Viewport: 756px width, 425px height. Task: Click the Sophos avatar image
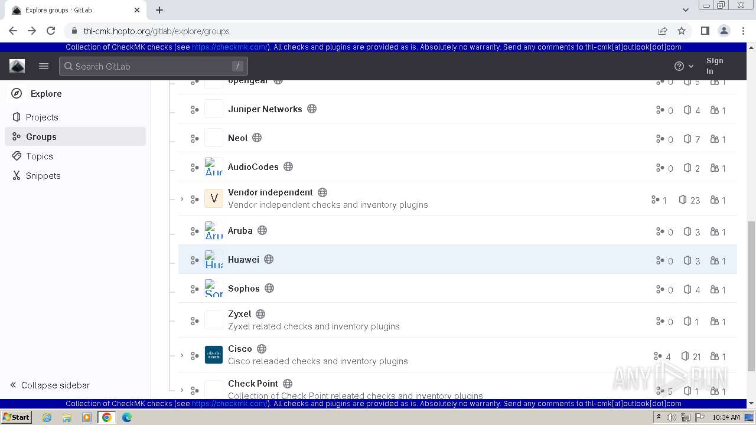[x=214, y=289]
